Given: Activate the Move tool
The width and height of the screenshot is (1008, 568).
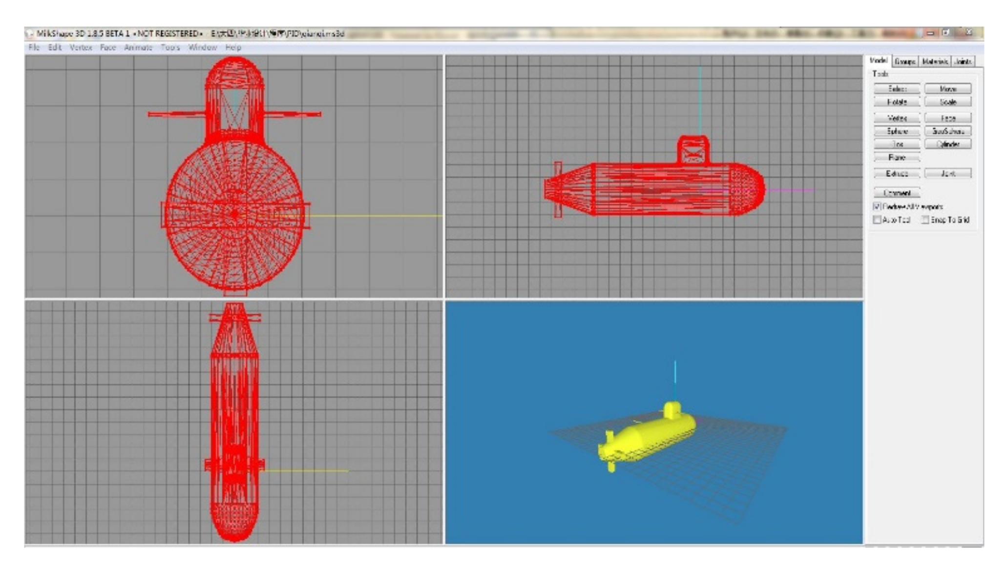Looking at the screenshot, I should 948,88.
